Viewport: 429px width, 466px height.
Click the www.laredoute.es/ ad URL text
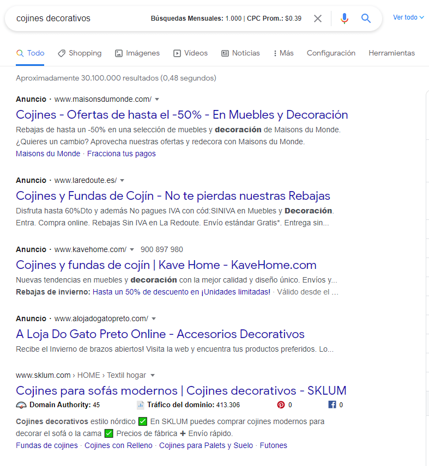point(86,180)
